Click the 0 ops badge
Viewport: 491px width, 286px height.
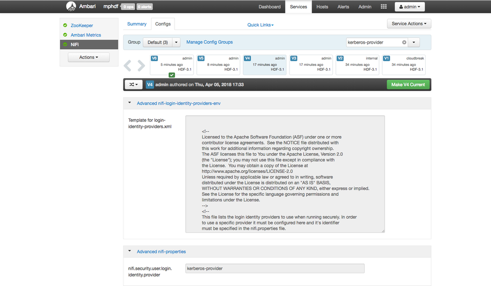pyautogui.click(x=128, y=6)
